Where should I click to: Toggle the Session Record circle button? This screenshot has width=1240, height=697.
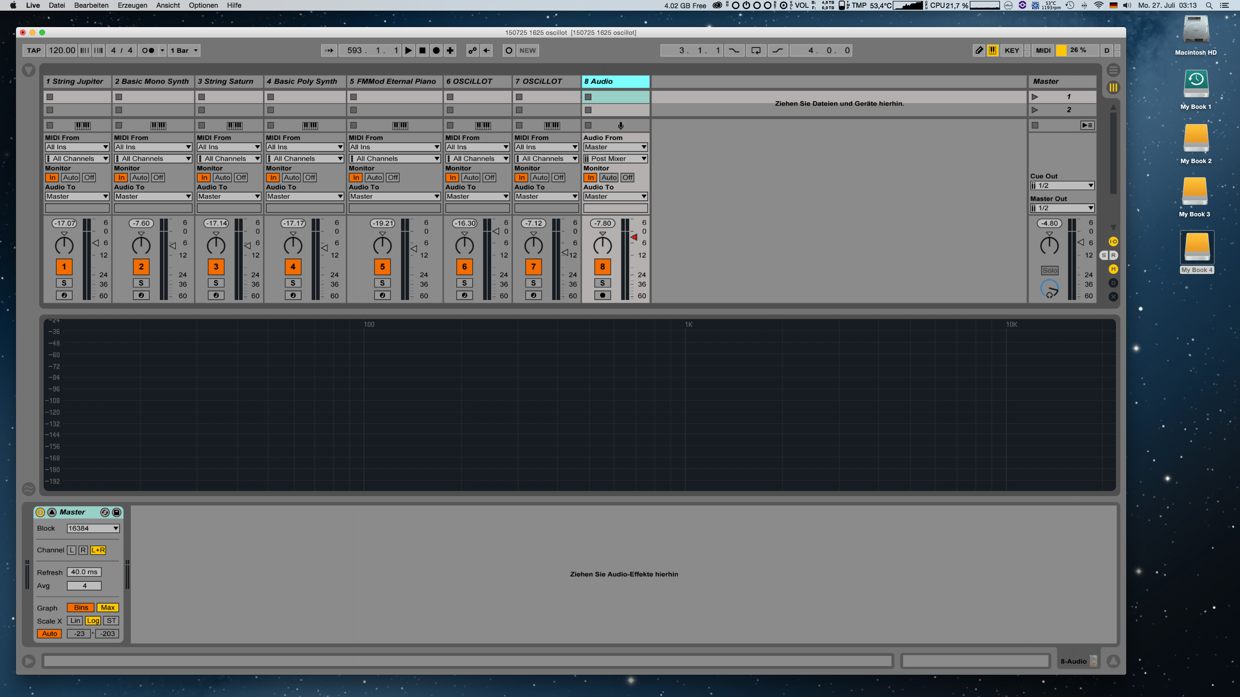tap(509, 50)
